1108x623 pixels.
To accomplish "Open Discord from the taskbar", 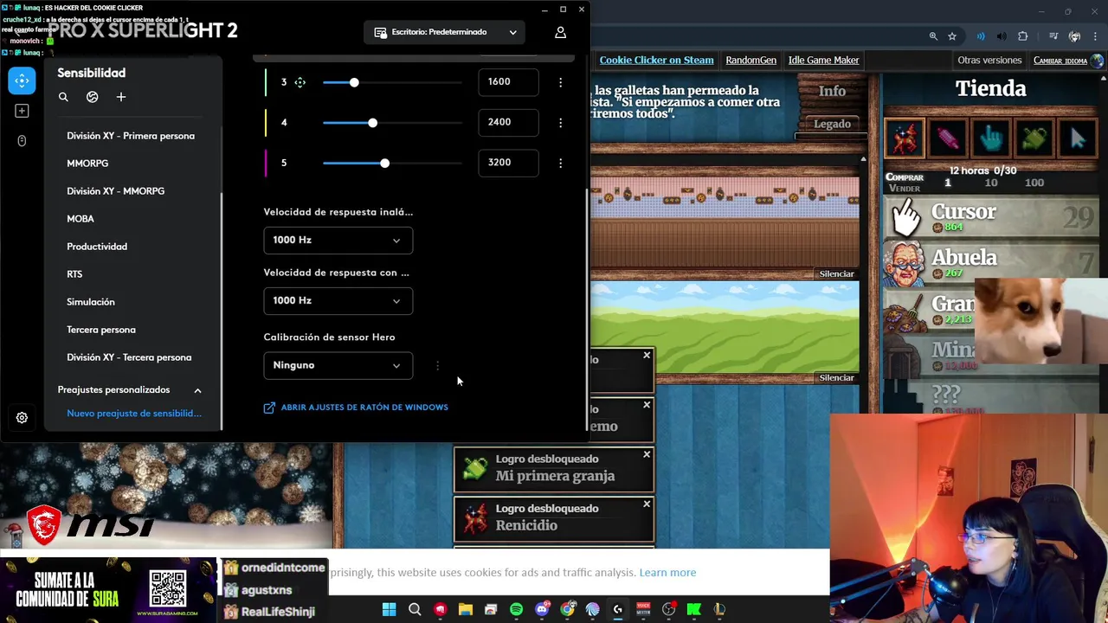I will 542,609.
